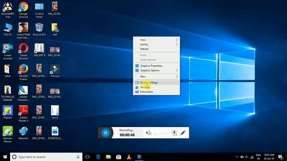The image size is (287, 161).
Task: Select the Network desktop icon
Action: point(23,133)
